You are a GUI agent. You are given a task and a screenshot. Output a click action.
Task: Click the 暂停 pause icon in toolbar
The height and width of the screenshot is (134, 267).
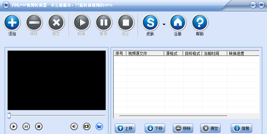(104, 22)
